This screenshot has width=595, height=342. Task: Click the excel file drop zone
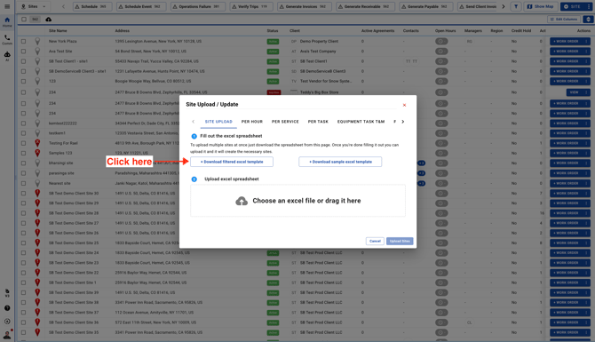297,201
